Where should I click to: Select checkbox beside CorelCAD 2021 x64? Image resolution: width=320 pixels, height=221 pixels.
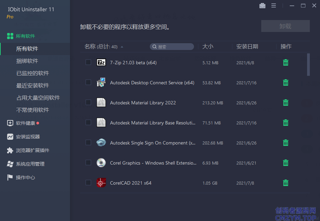[x=88, y=183]
